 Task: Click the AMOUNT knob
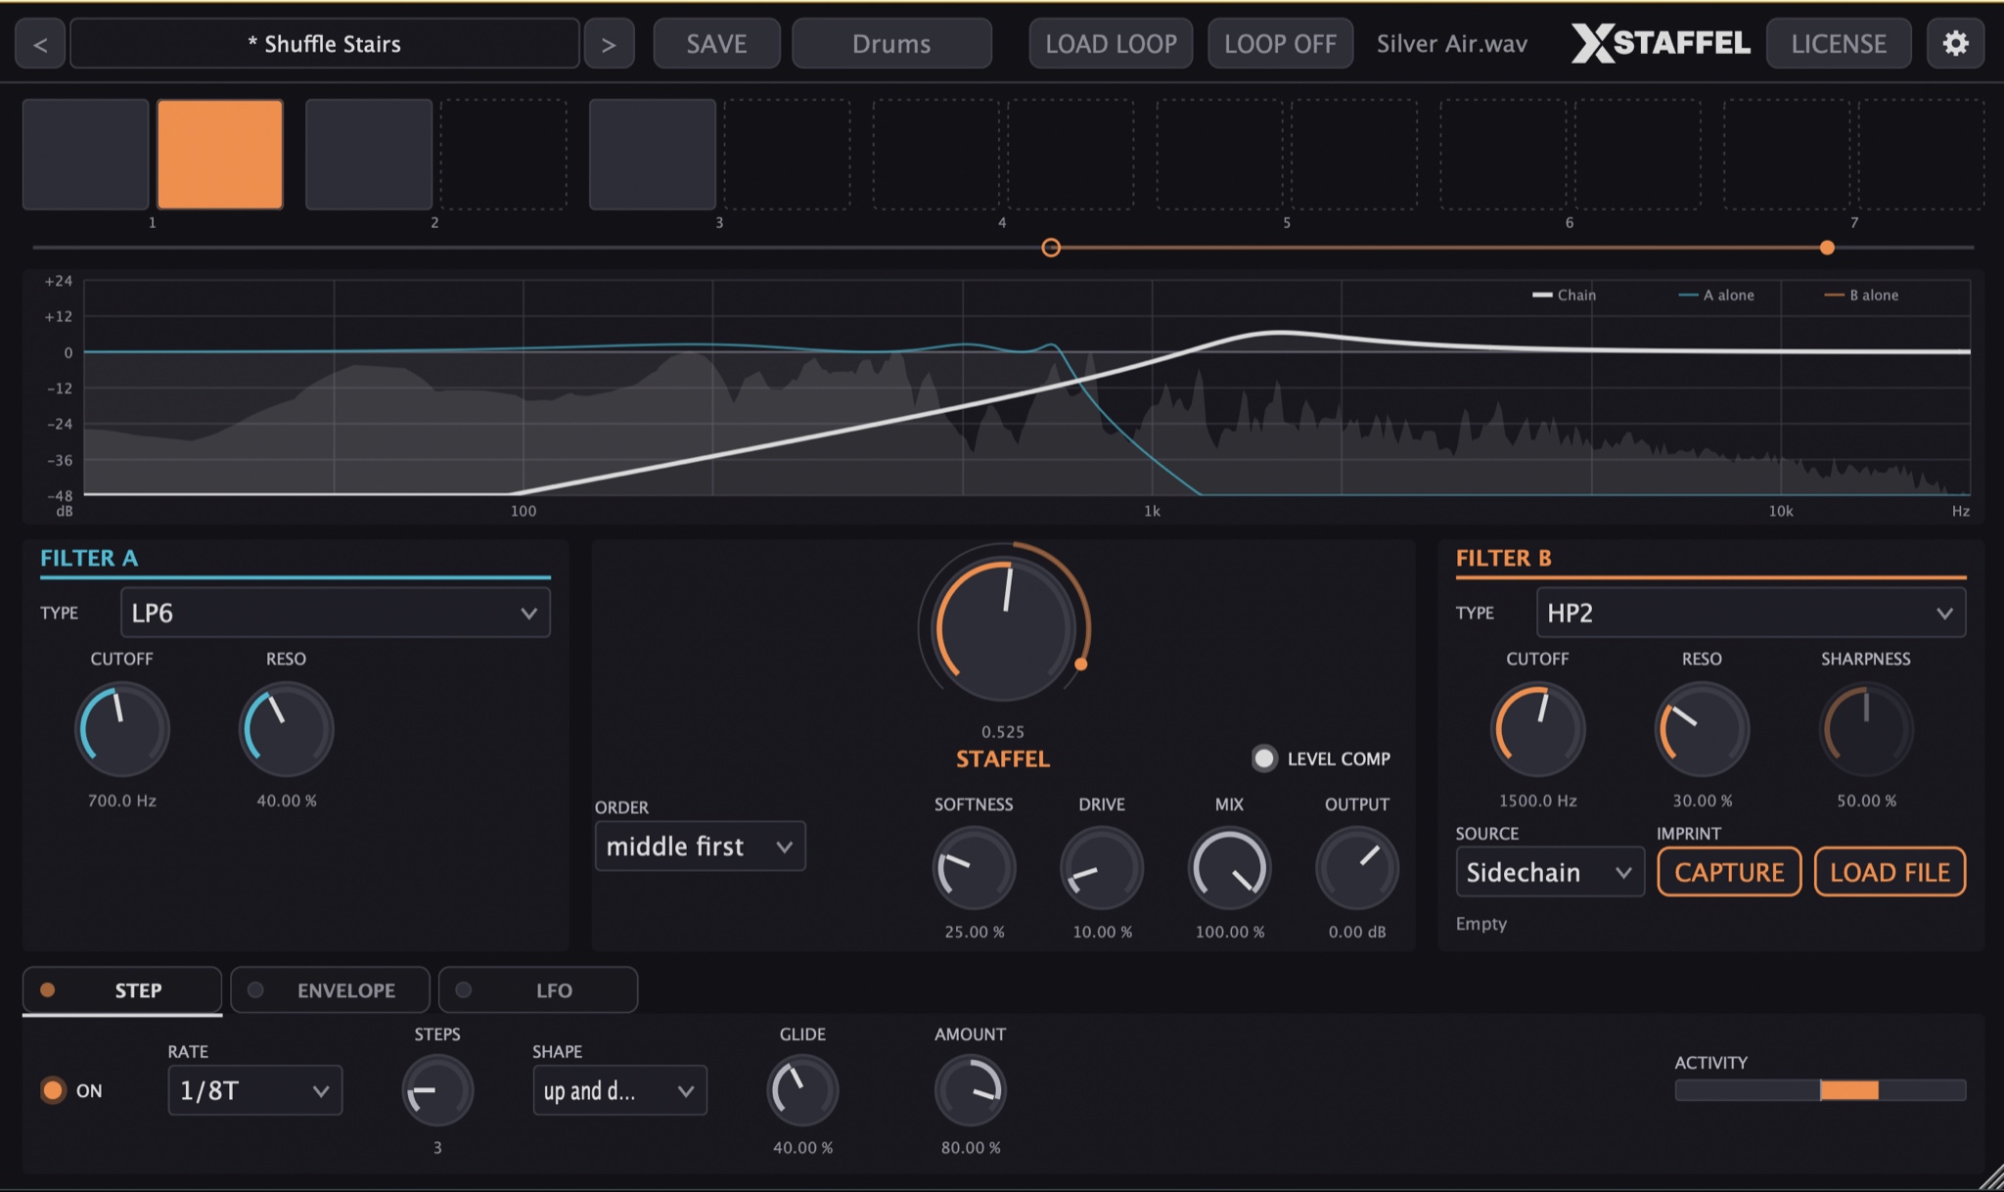(971, 1090)
